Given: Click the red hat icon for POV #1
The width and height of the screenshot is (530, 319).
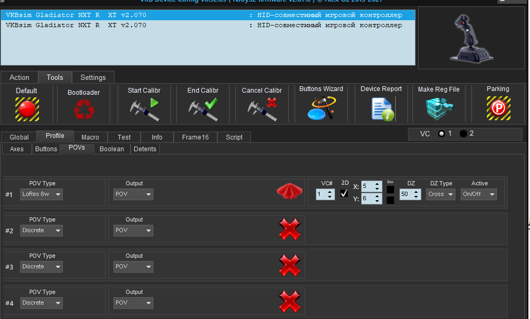Looking at the screenshot, I should pos(290,191).
